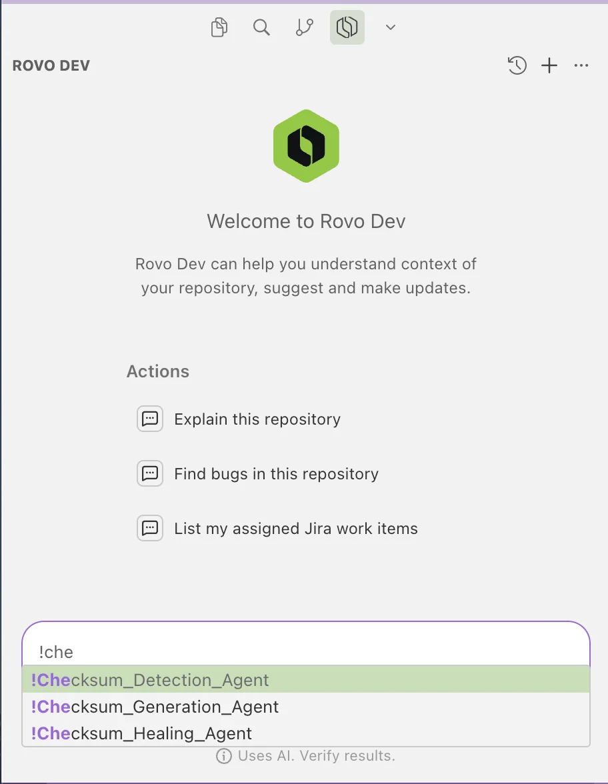Choose the !Checksum_Generation_Agent suggestion

coord(306,707)
